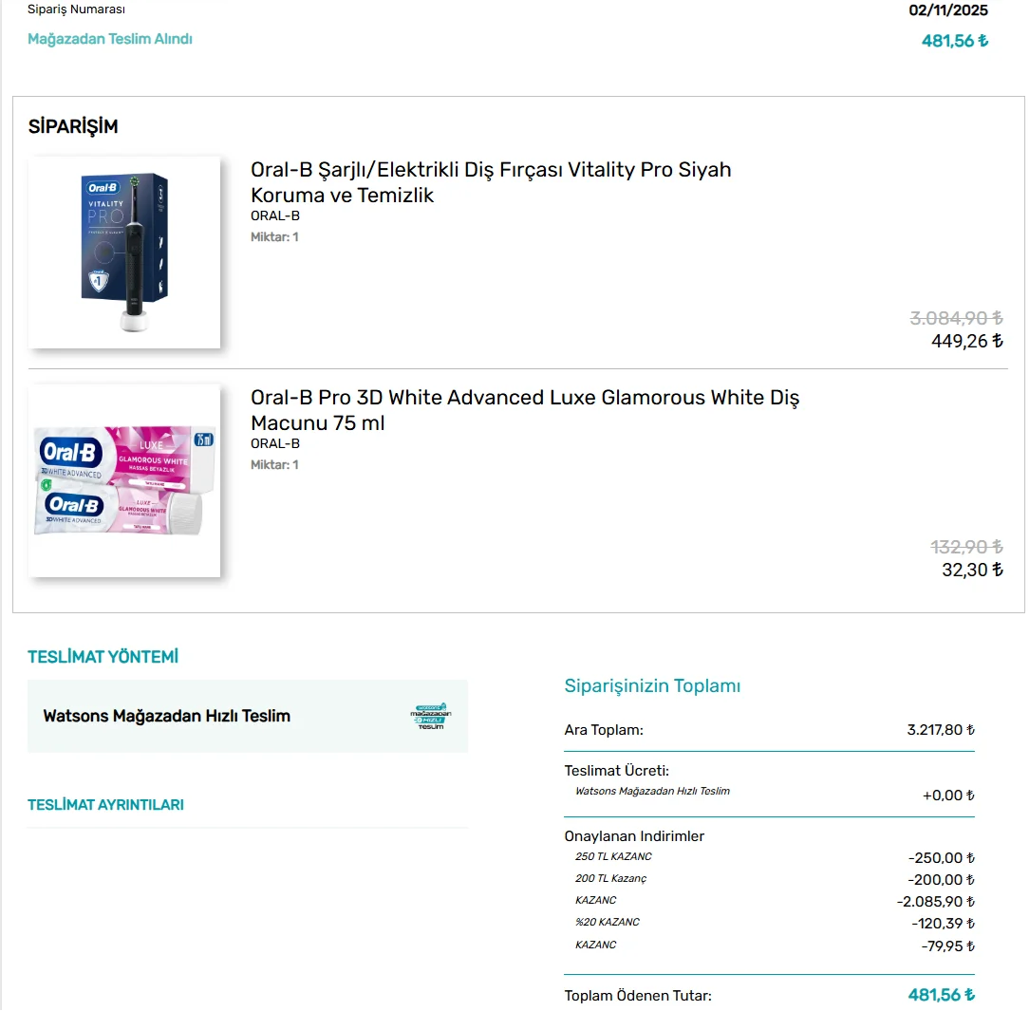Click the TESLİMAT YÖNTEMİ heading
1029x1011 pixels.
click(x=103, y=657)
